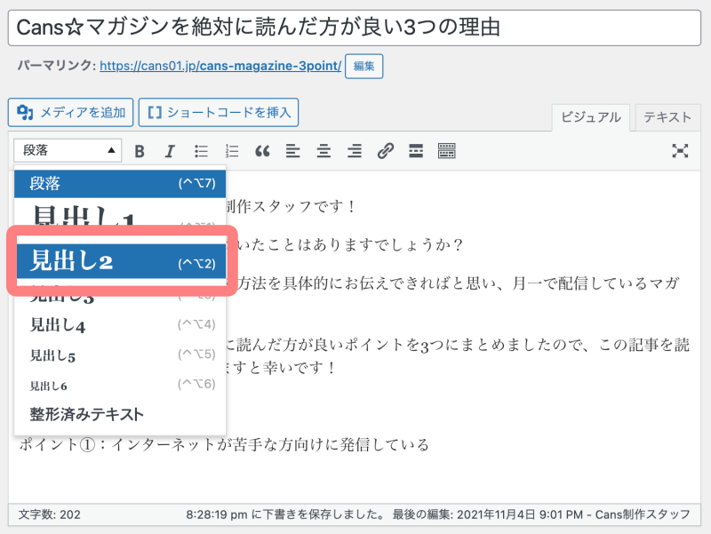Screen dimensions: 711x534
Task: Open the 段落 format dropdown
Action: tap(68, 151)
